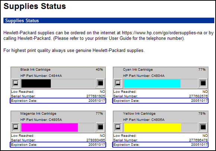This screenshot has width=216, height=151.
Task: Click HP Part Number C4804A
Action: (144, 76)
